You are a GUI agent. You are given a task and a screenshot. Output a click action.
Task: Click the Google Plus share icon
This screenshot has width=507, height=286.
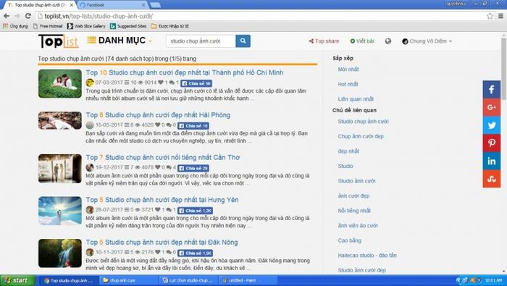click(x=492, y=107)
